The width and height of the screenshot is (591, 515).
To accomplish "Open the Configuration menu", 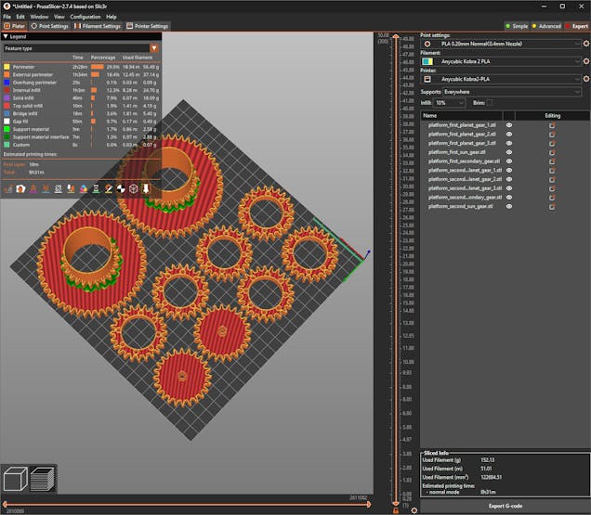I will pos(85,17).
